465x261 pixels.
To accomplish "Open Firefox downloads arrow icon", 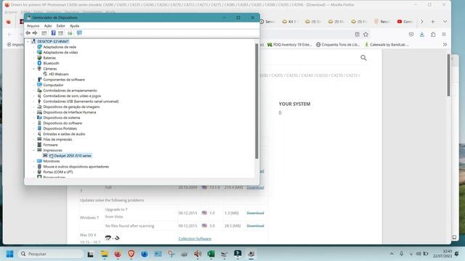I will point(421,34).
